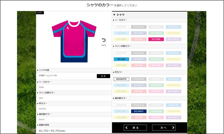Set collar color to 053.LIME

point(121,91)
